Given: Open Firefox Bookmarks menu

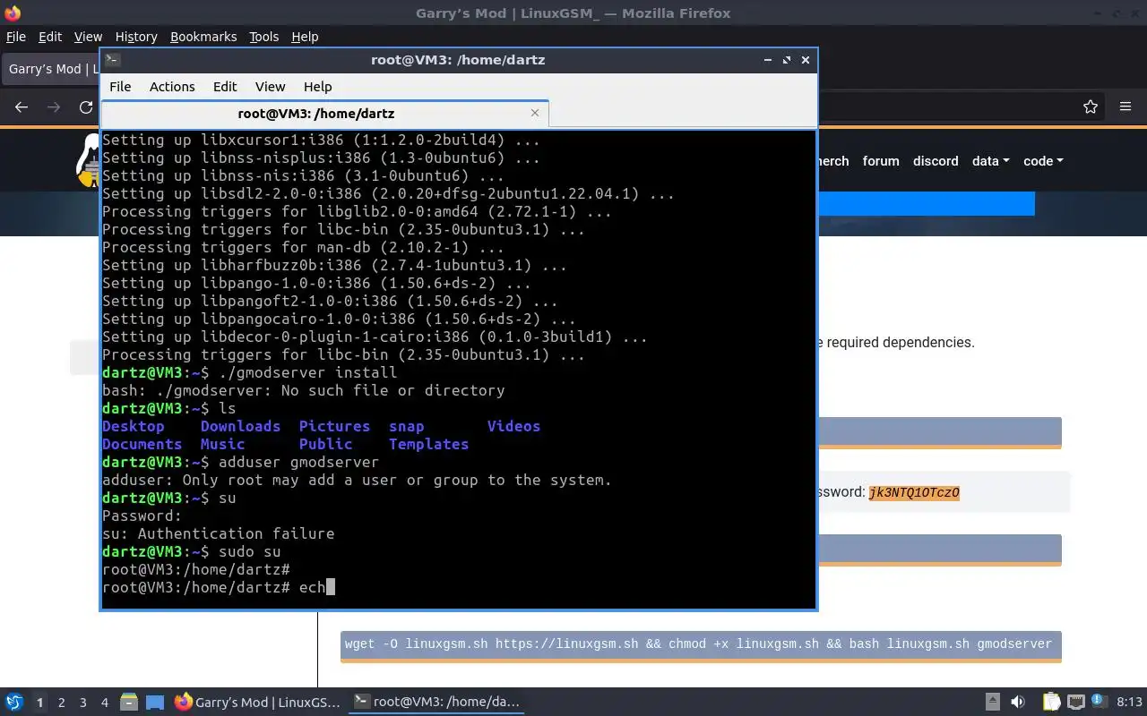Looking at the screenshot, I should point(203,37).
